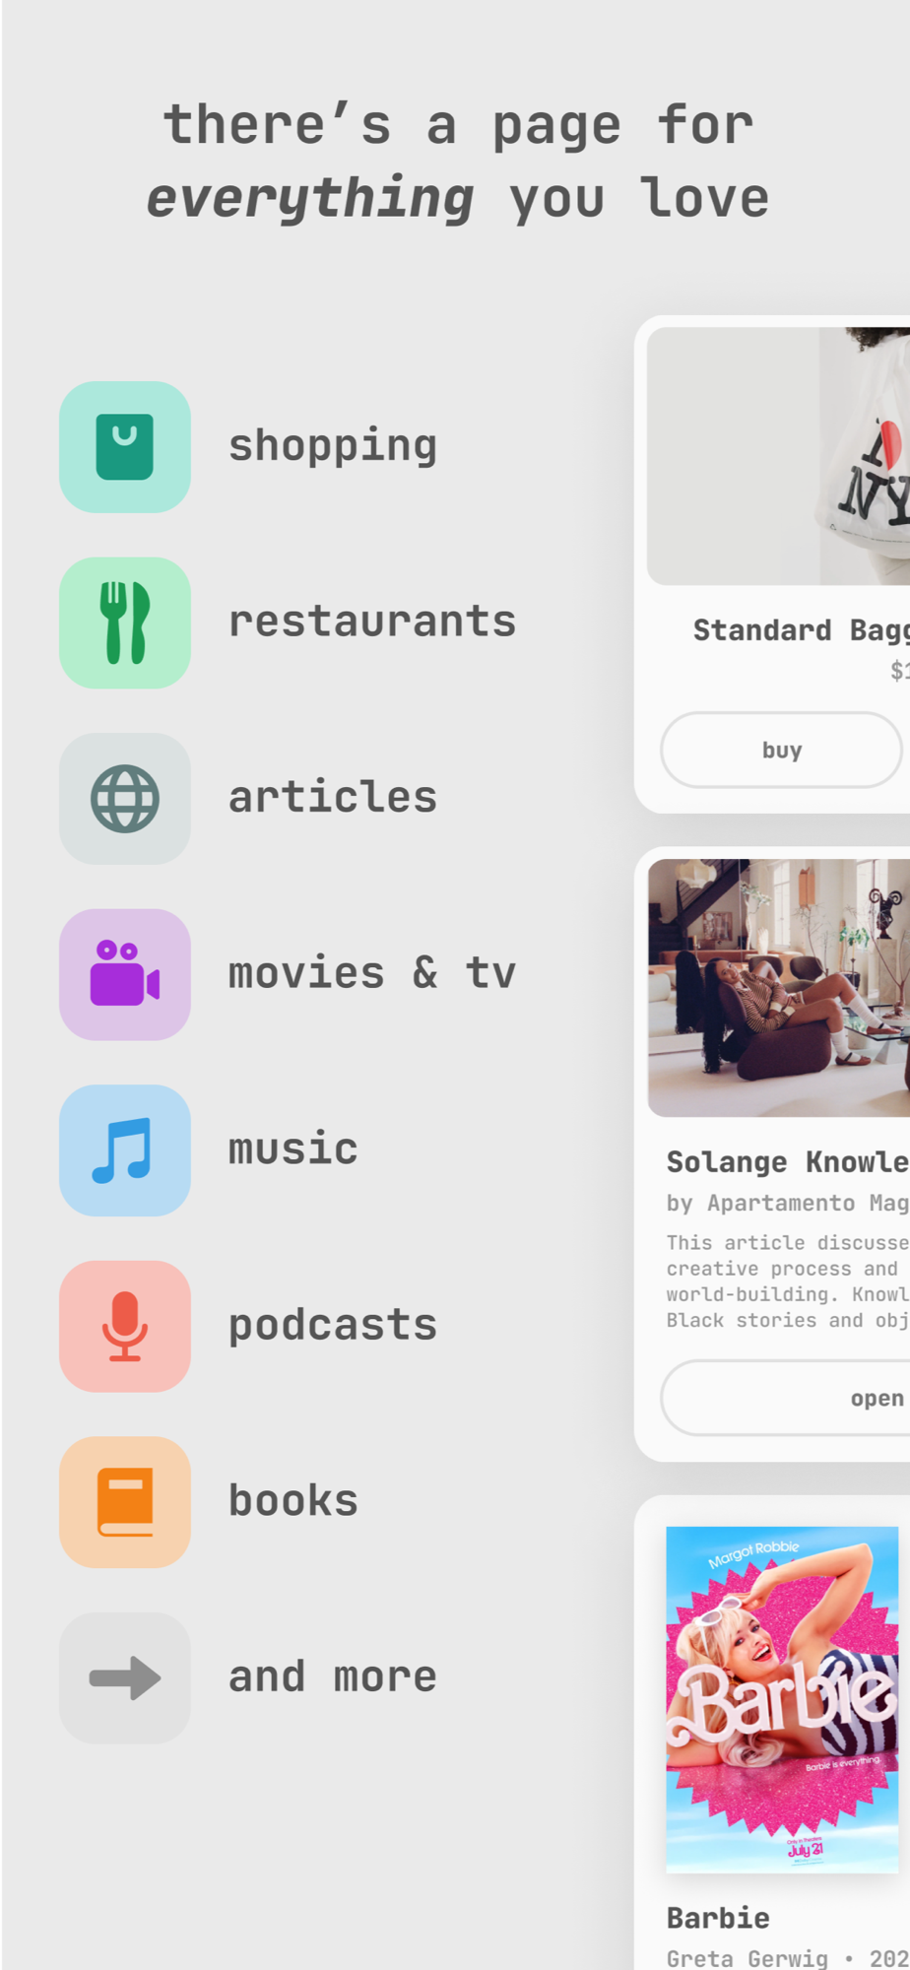910x1970 pixels.
Task: Open the Solange Knowles article photo
Action: [779, 988]
